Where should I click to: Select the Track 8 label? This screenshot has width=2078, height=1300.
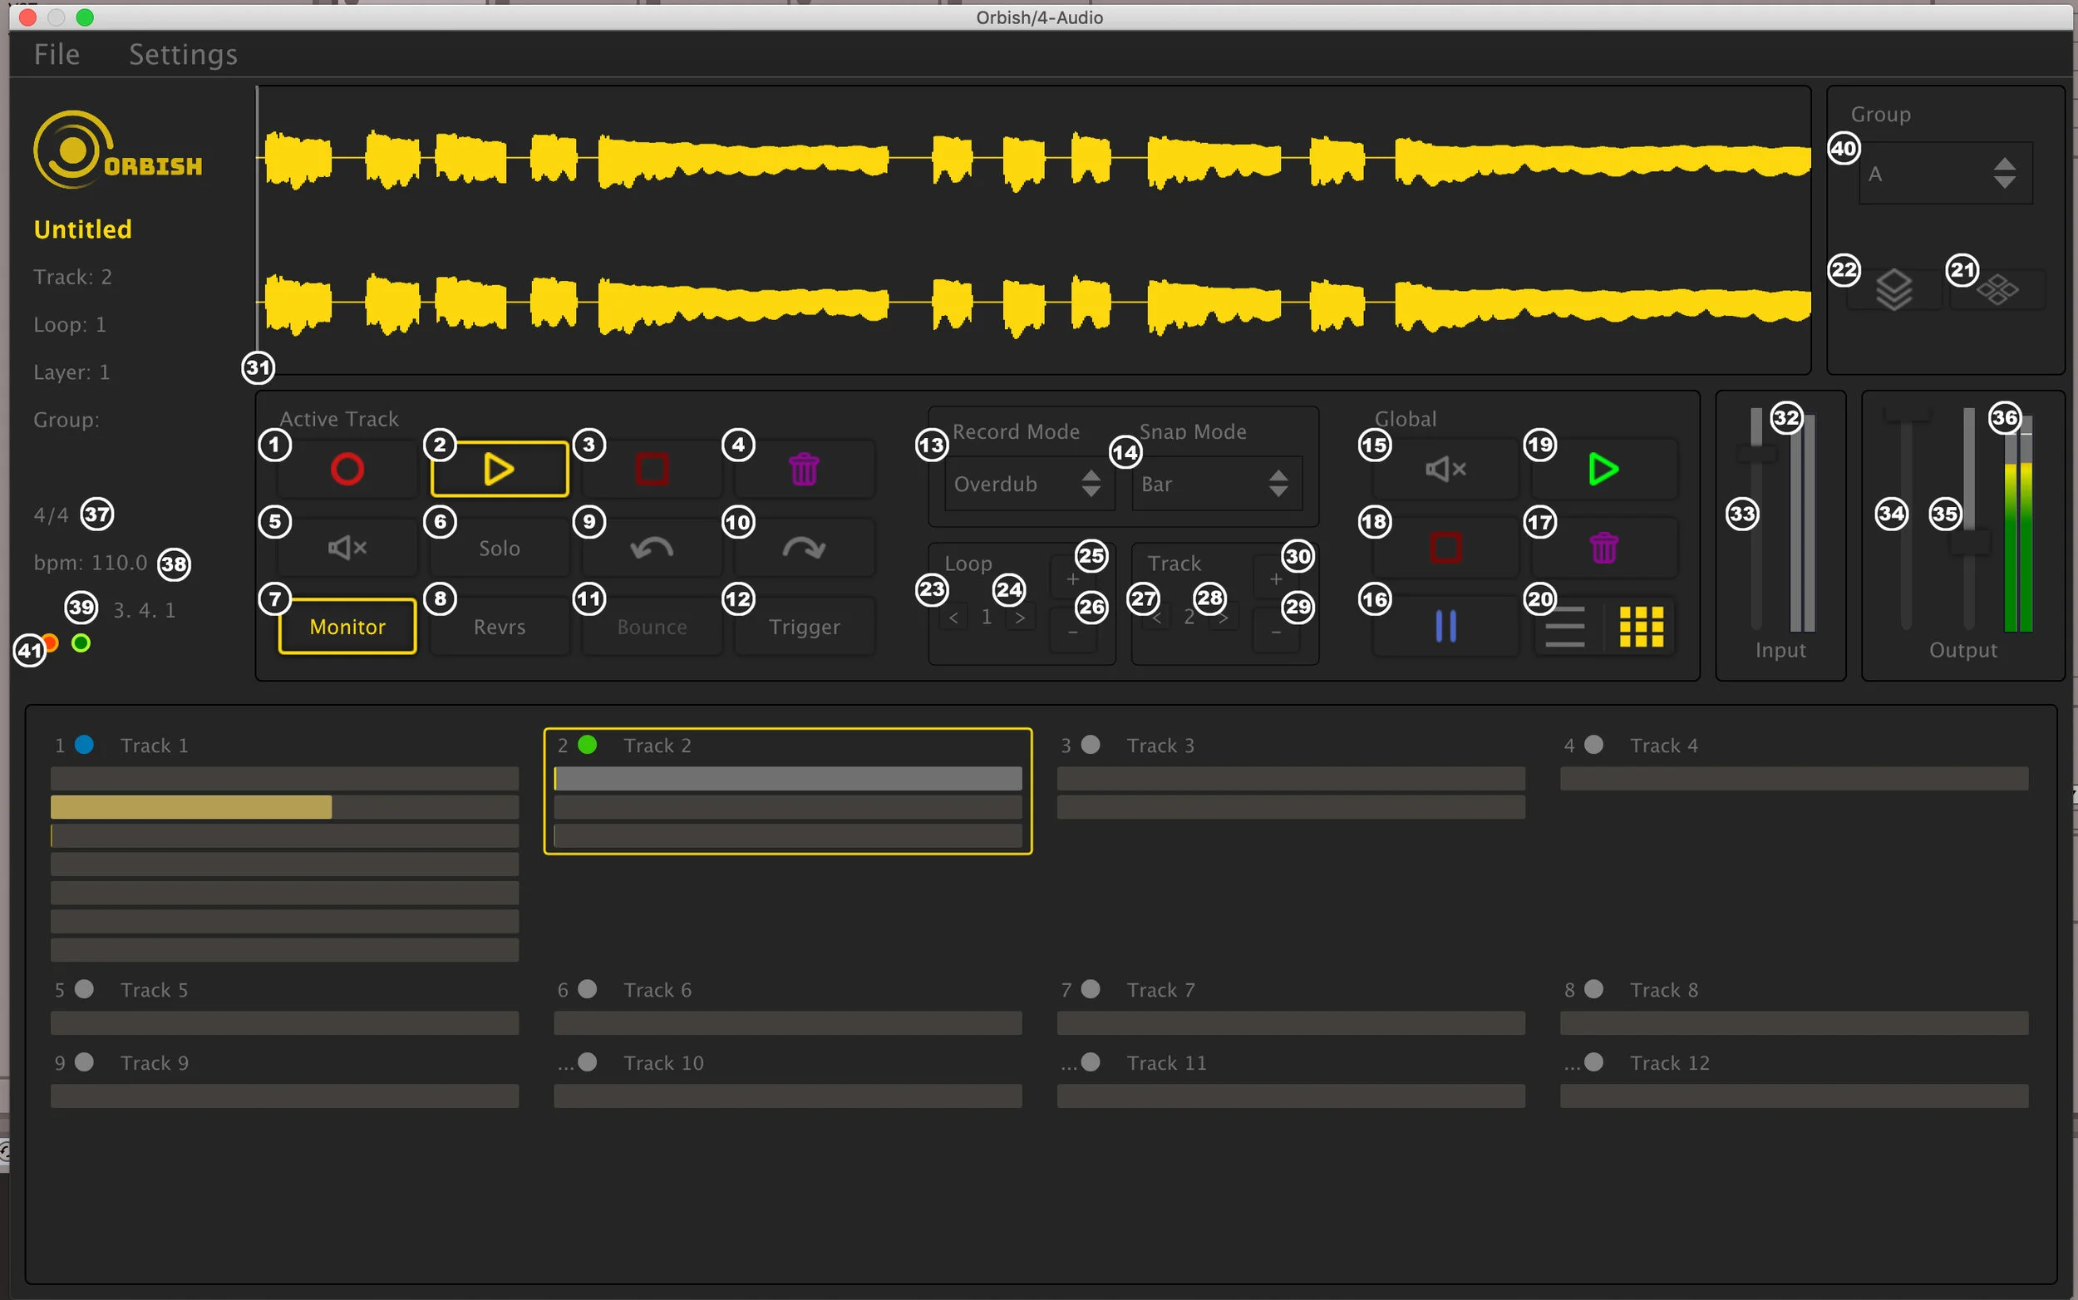(x=1663, y=990)
